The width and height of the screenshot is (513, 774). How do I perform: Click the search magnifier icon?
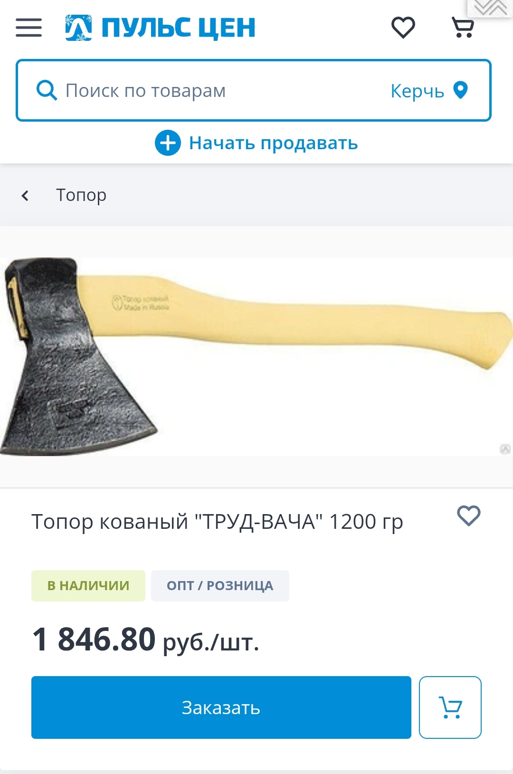tap(47, 90)
